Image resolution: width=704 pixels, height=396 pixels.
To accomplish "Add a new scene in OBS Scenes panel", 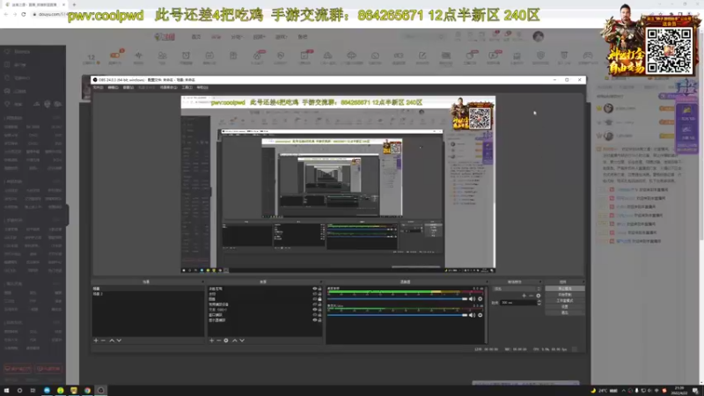I will tap(96, 341).
